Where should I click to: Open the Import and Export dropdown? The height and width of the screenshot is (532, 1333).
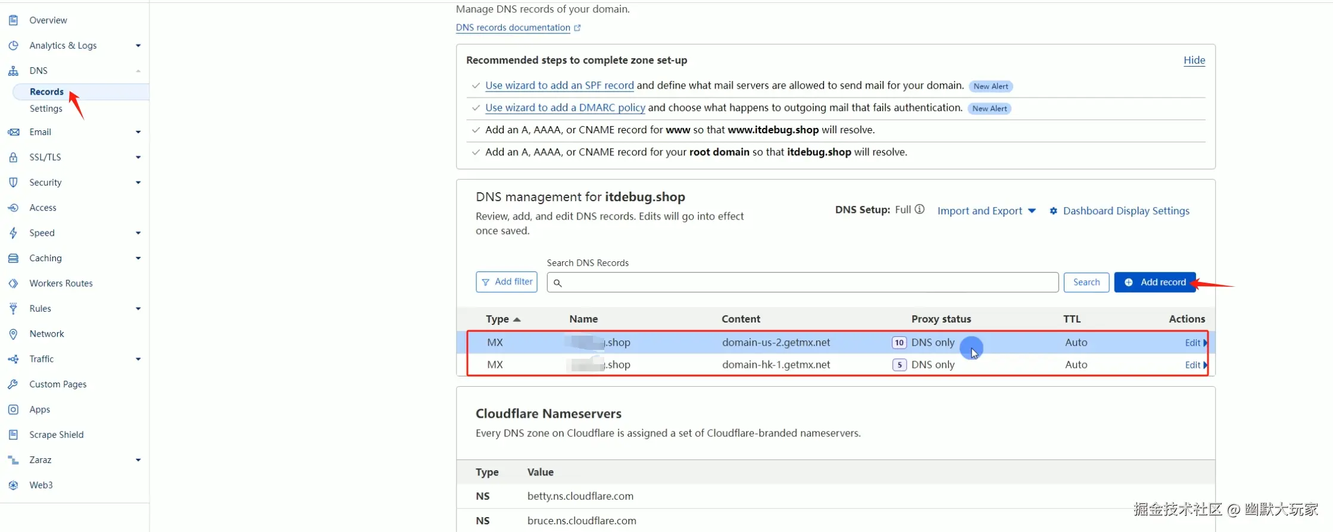point(986,211)
